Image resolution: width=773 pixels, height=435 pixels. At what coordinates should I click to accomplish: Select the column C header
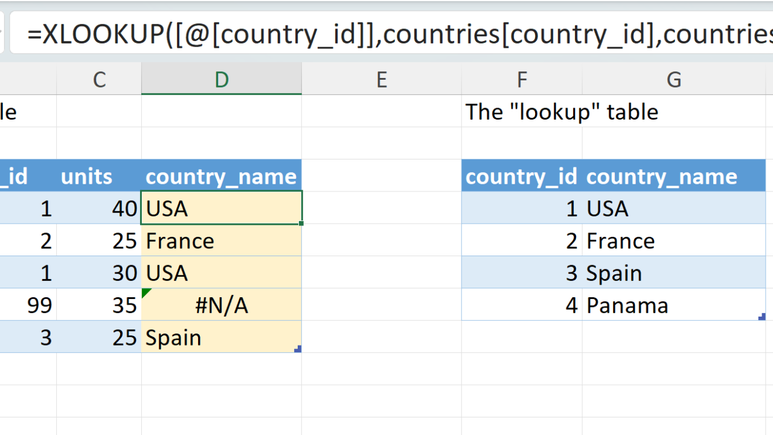click(x=99, y=79)
